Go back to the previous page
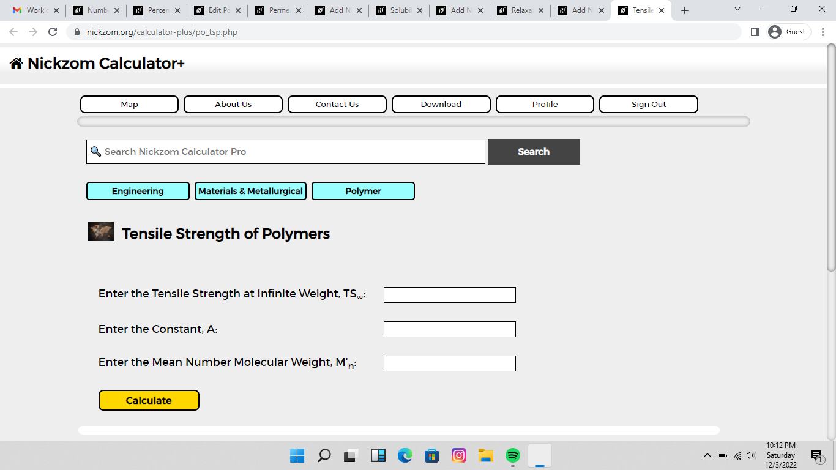 click(x=13, y=32)
